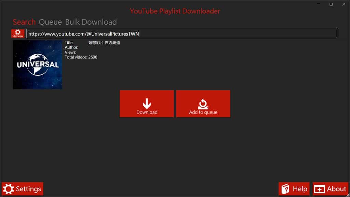Click the YouTube URL input field
The width and height of the screenshot is (350, 197).
pyautogui.click(x=182, y=34)
